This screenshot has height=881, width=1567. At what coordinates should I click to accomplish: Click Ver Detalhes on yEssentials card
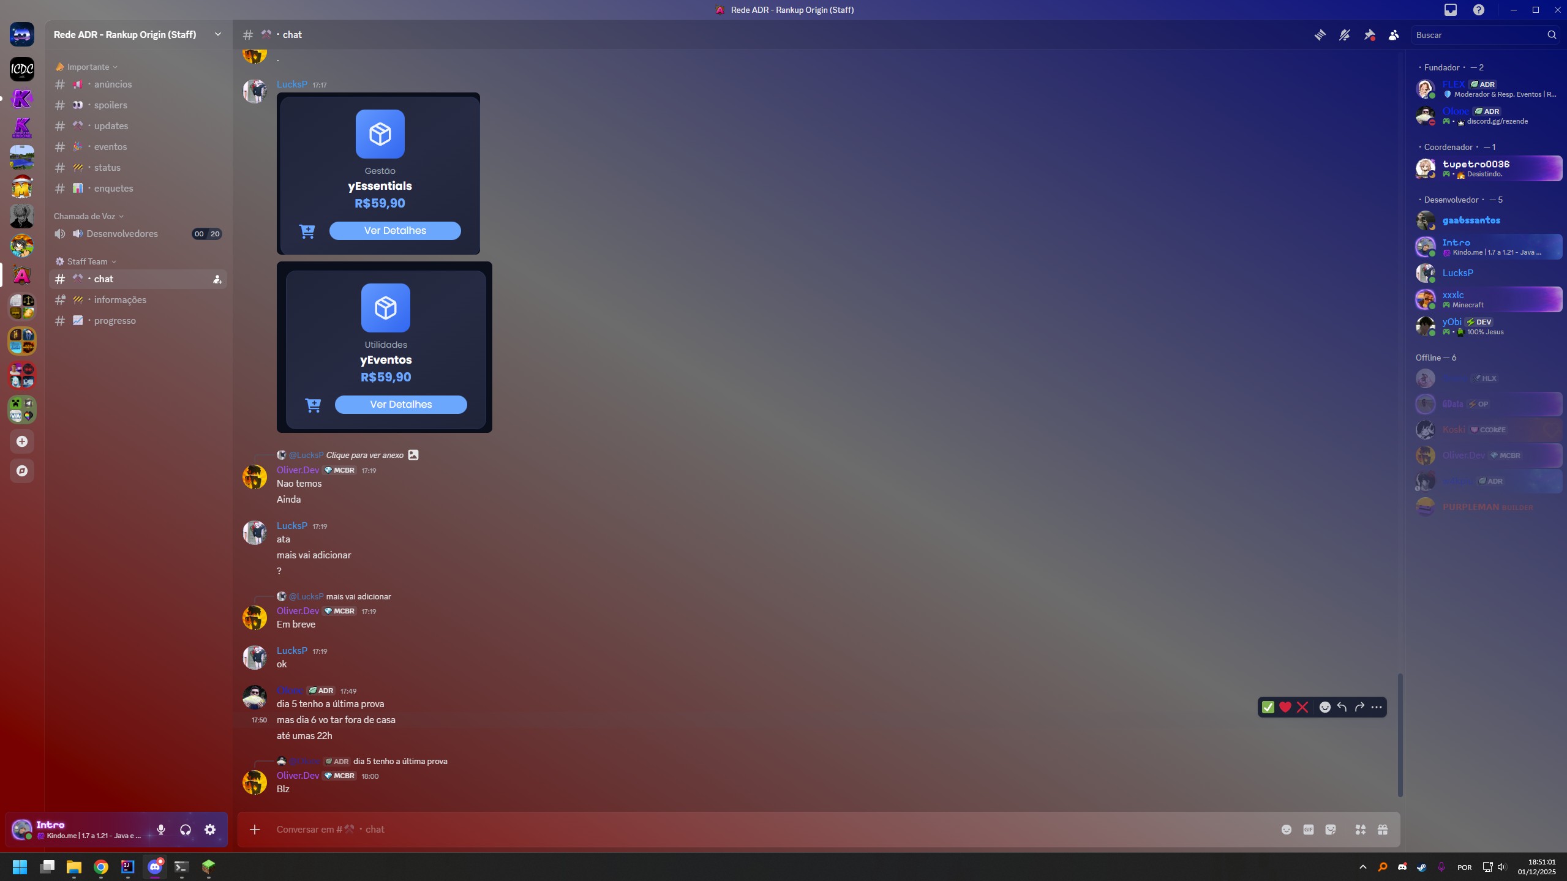[x=395, y=231]
